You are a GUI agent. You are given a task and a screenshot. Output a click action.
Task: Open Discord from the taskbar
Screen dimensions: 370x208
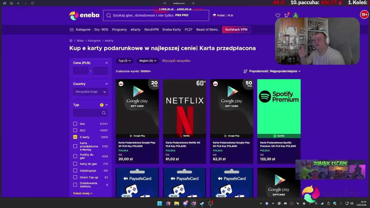pos(185,203)
